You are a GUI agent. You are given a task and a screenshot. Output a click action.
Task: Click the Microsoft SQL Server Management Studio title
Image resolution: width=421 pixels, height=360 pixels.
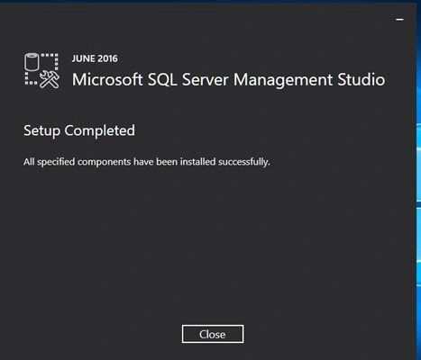click(229, 80)
